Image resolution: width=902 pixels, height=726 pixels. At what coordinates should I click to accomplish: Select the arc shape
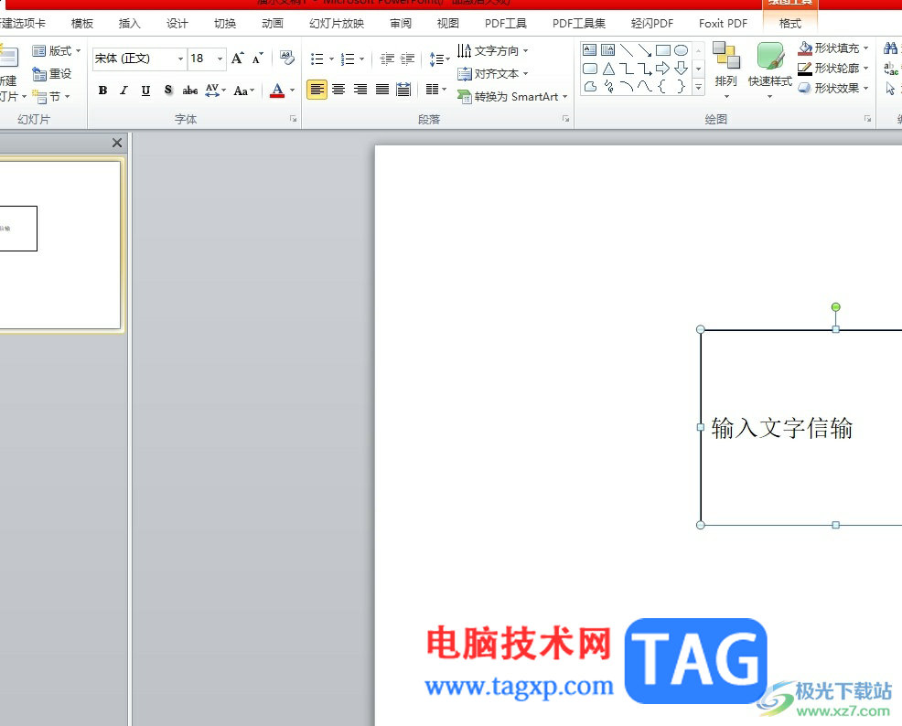point(627,87)
